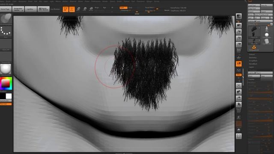Image resolution: width=274 pixels, height=154 pixels.
Task: Toggle Zsub sculpt mode
Action: pyautogui.click(x=130, y=8)
